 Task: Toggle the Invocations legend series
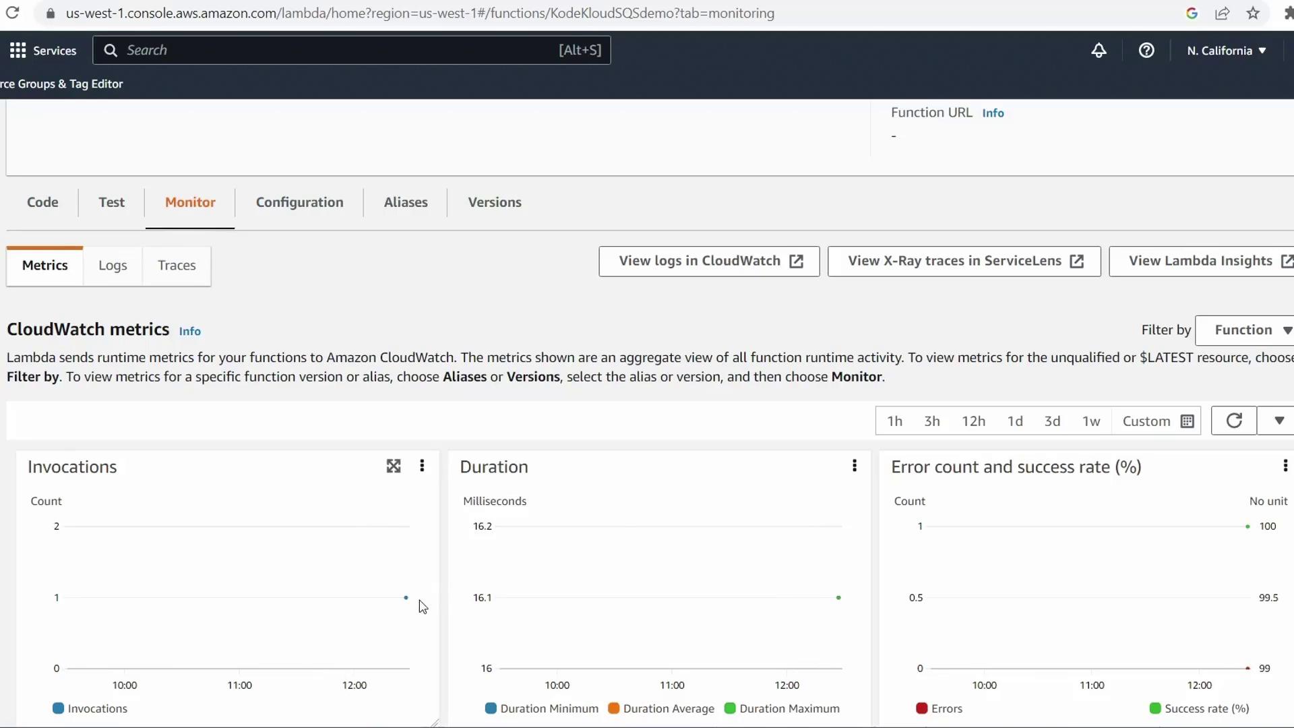pyautogui.click(x=90, y=708)
